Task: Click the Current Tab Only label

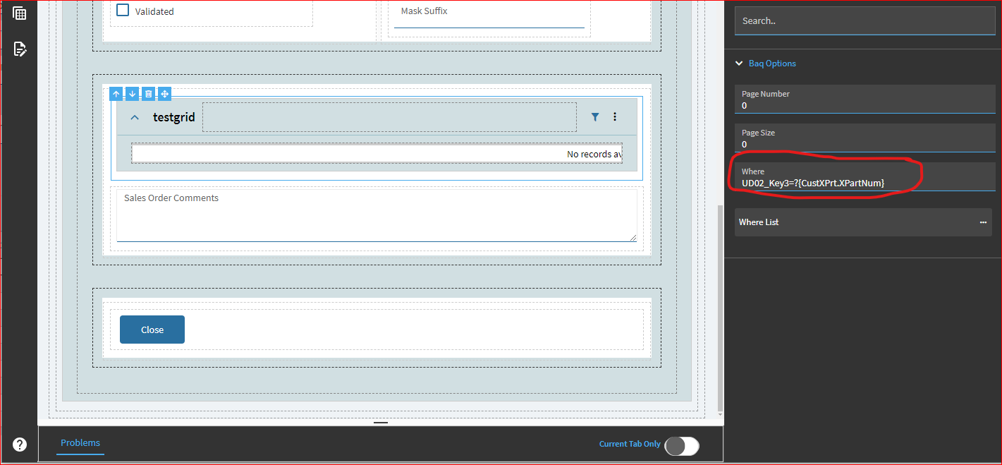Action: point(630,444)
